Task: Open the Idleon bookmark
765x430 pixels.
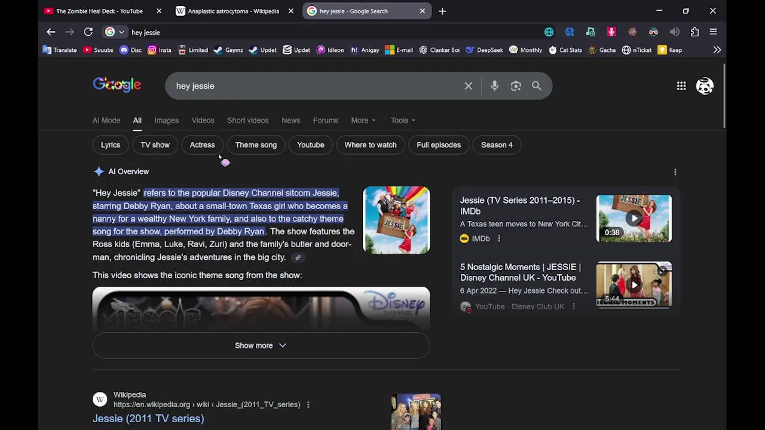Action: 330,50
